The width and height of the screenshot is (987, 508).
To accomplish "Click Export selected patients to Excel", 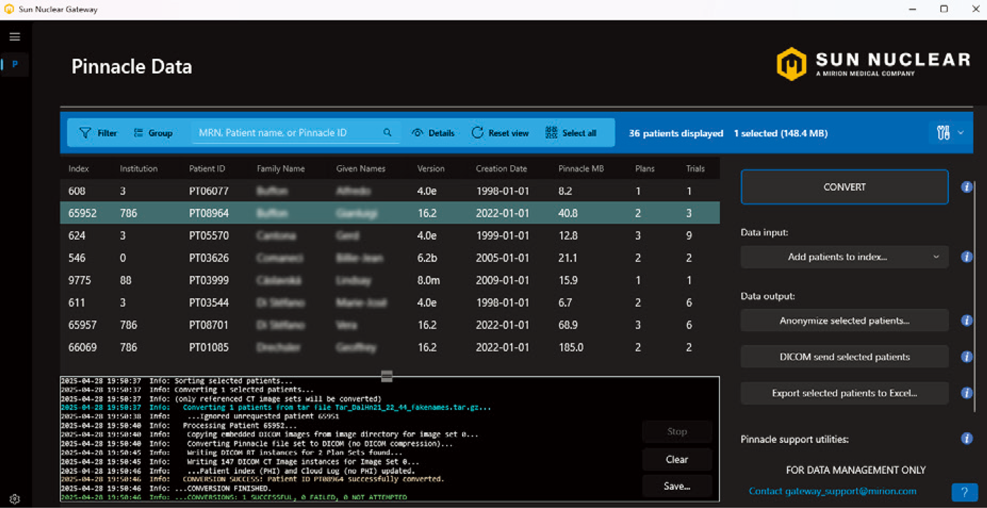I will tap(844, 393).
